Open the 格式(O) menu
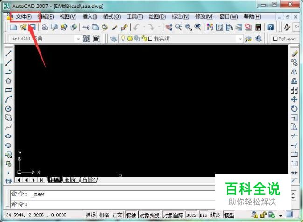This screenshot has width=303, height=222. [112, 17]
